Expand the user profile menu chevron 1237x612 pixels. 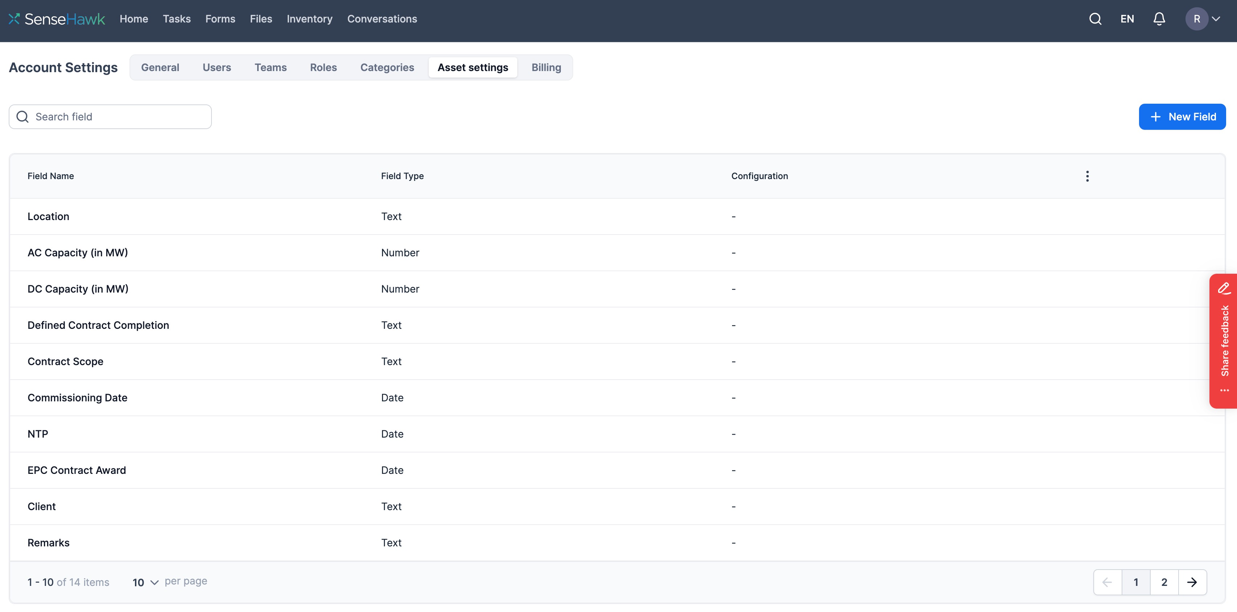(1216, 19)
